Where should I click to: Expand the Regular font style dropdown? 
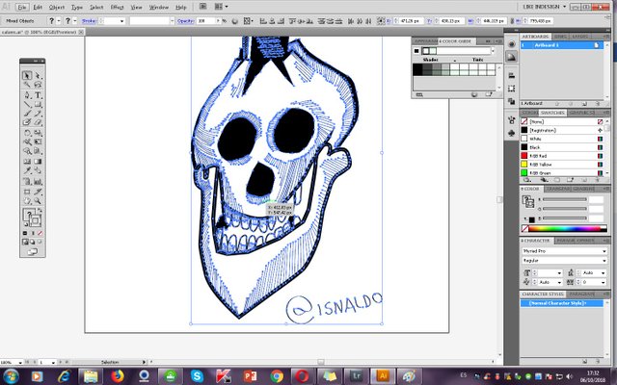604,261
